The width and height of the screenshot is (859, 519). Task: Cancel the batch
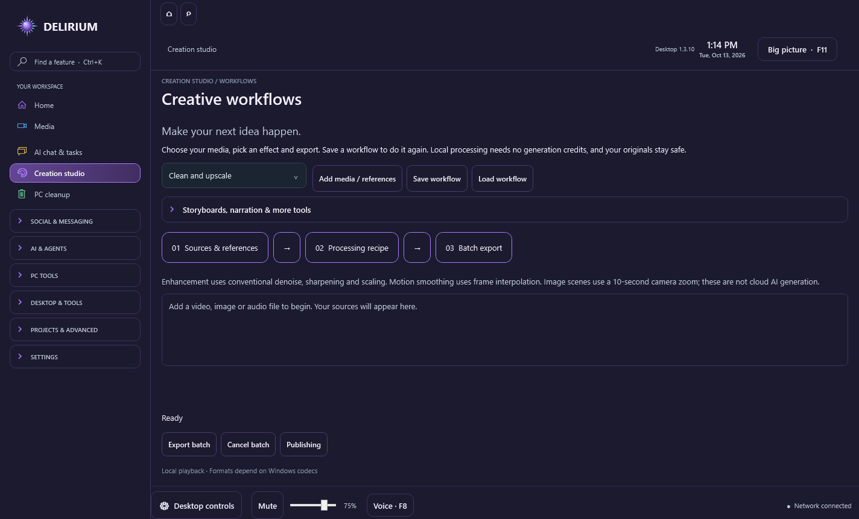[248, 444]
